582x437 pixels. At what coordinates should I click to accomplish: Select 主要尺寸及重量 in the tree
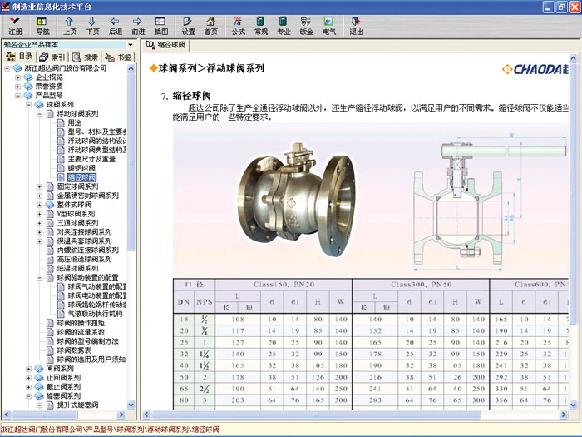point(91,159)
